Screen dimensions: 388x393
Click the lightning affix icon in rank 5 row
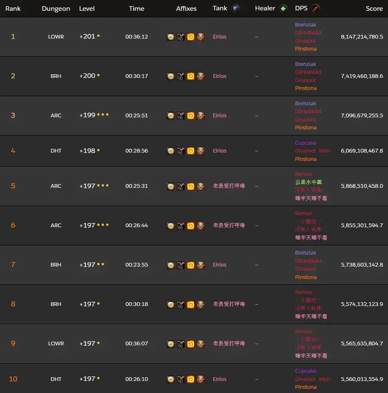[181, 187]
